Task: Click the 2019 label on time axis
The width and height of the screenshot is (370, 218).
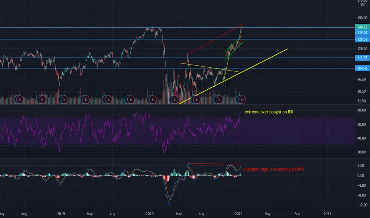Action: [x=61, y=214]
